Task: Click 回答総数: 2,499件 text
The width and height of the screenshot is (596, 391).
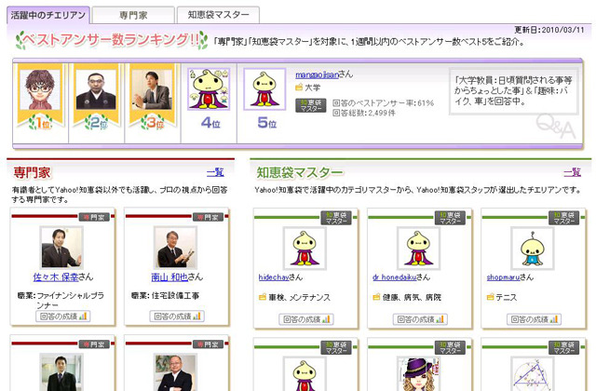Action: point(364,113)
